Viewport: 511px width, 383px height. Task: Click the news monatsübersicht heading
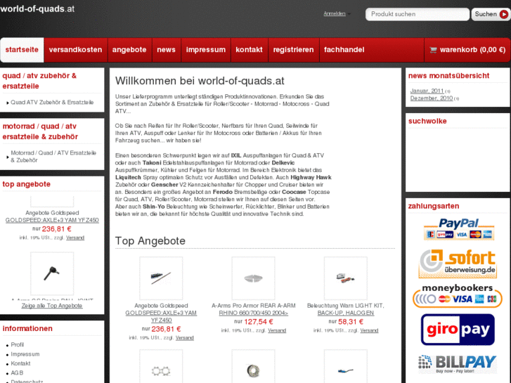point(448,76)
